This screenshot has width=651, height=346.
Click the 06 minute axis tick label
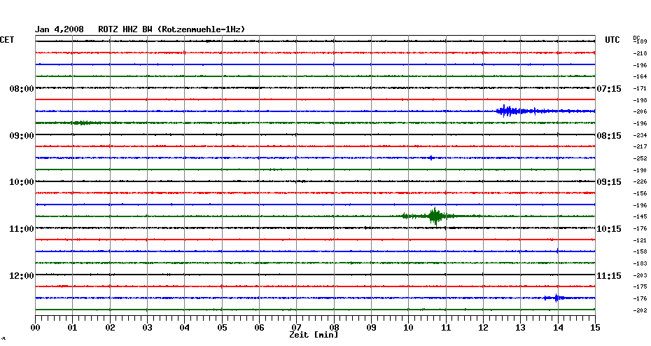[260, 328]
